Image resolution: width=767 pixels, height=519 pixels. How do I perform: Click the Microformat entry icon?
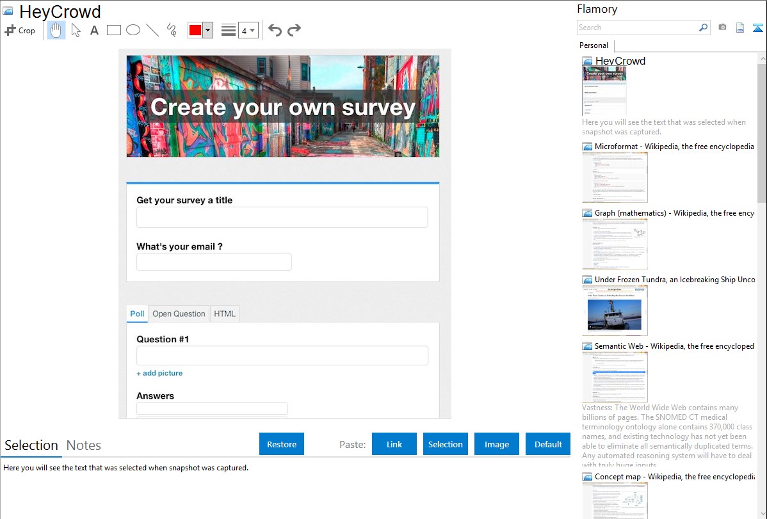point(588,147)
